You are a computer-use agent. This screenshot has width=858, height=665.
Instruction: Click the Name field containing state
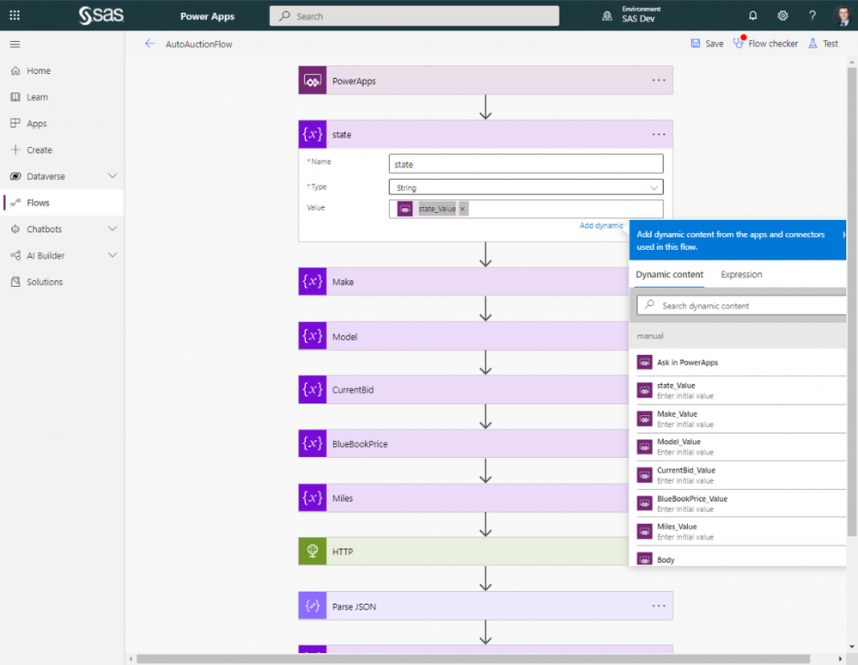[526, 163]
